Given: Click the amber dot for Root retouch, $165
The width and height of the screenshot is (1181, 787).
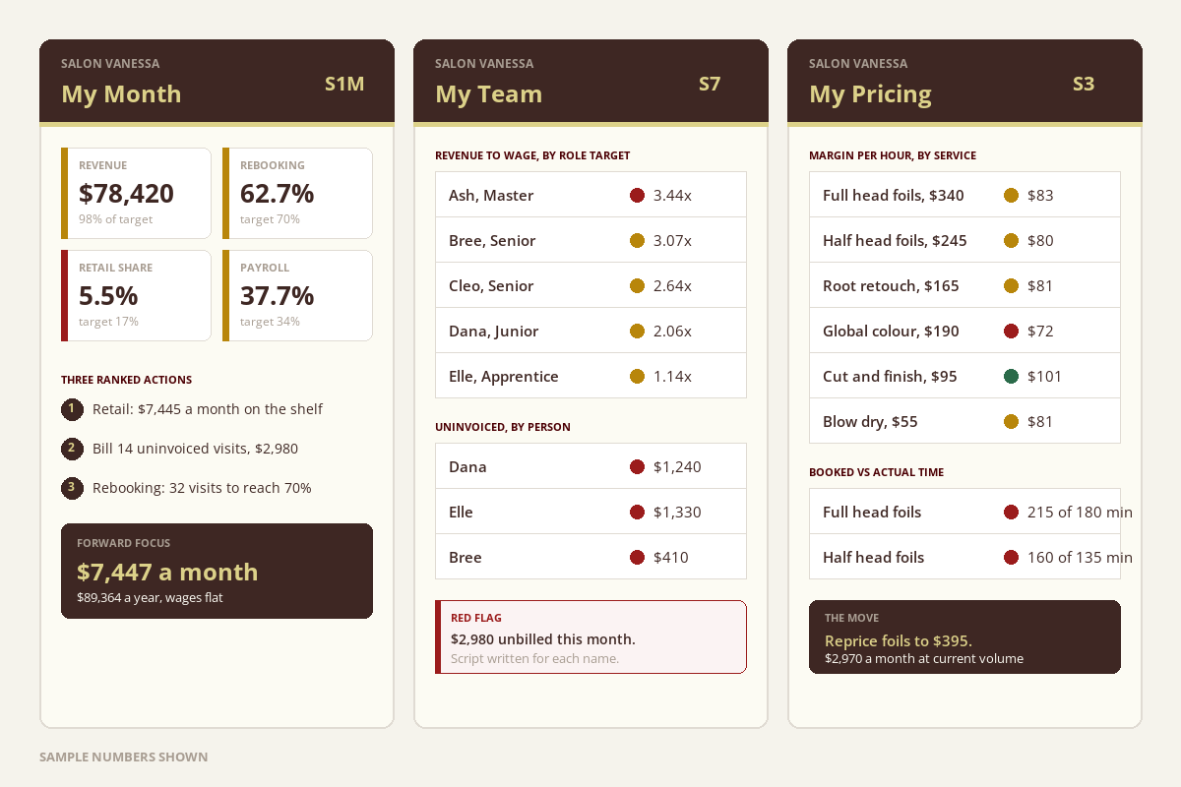Looking at the screenshot, I should 1011,285.
